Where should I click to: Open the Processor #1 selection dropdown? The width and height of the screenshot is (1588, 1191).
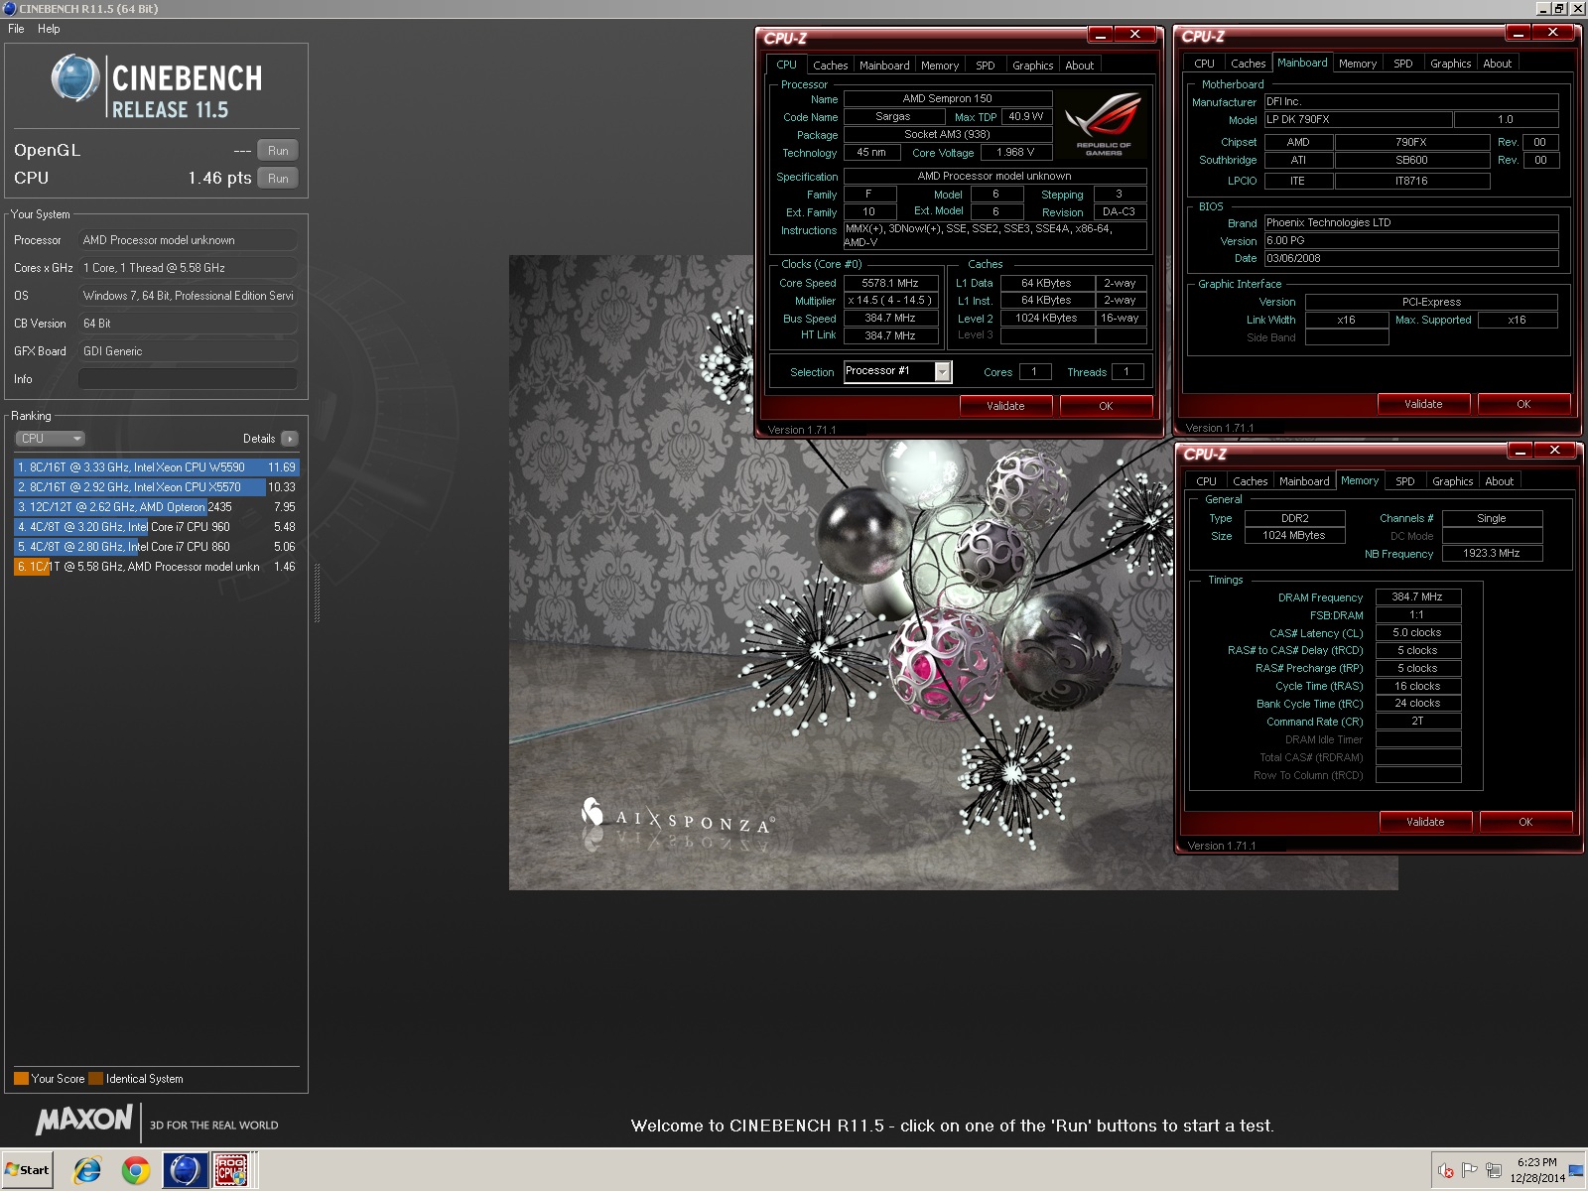pyautogui.click(x=897, y=371)
